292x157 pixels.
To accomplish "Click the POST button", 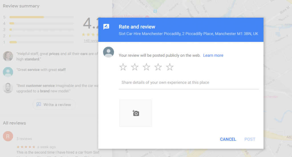I will click(250, 139).
